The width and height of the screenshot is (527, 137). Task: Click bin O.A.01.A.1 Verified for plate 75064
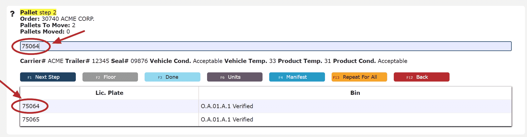pos(227,106)
